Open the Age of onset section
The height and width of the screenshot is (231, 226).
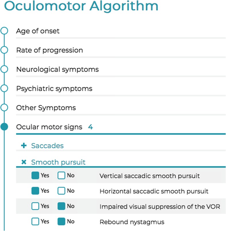point(38,31)
